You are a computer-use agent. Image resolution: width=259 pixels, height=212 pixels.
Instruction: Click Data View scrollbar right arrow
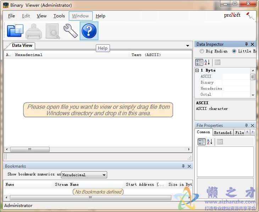[x=189, y=149]
